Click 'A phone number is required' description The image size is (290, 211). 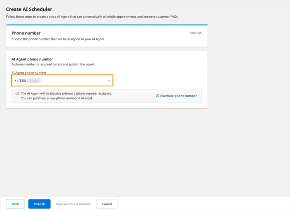pos(53,64)
